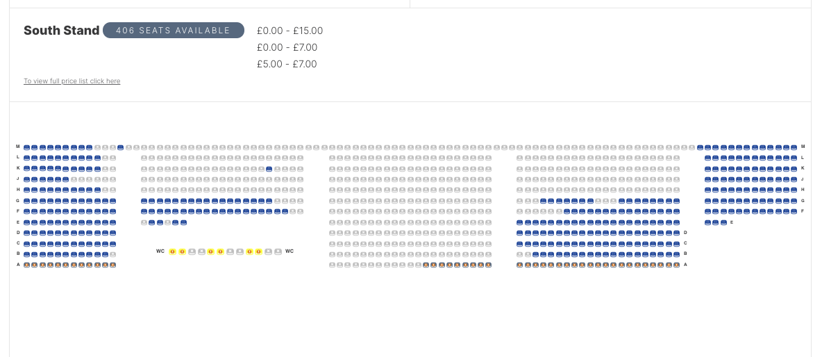The image size is (822, 357).
Task: Select first blue seat in row M far left
Action: (27, 147)
